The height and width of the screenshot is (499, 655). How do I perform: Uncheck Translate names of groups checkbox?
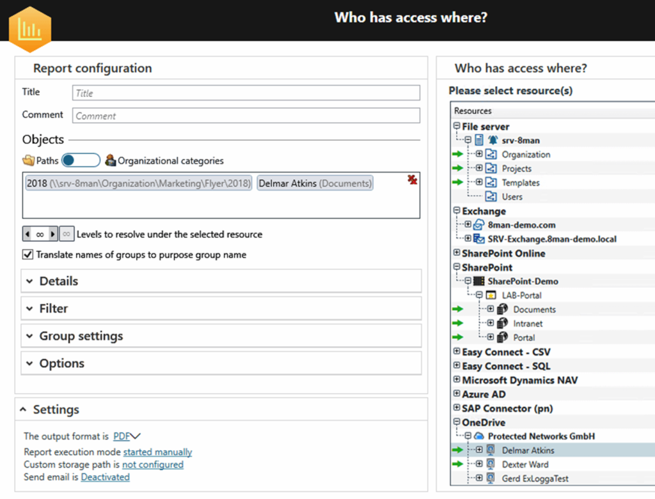click(28, 255)
